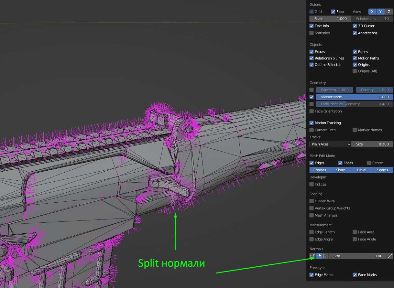
Task: Toggle X axis display button
Action: coord(372,12)
